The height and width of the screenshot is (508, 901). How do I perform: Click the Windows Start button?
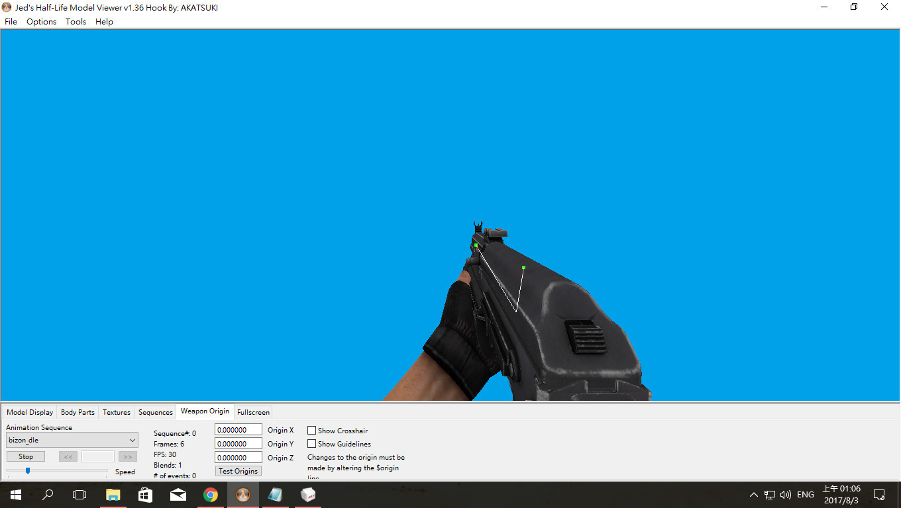pyautogui.click(x=15, y=494)
